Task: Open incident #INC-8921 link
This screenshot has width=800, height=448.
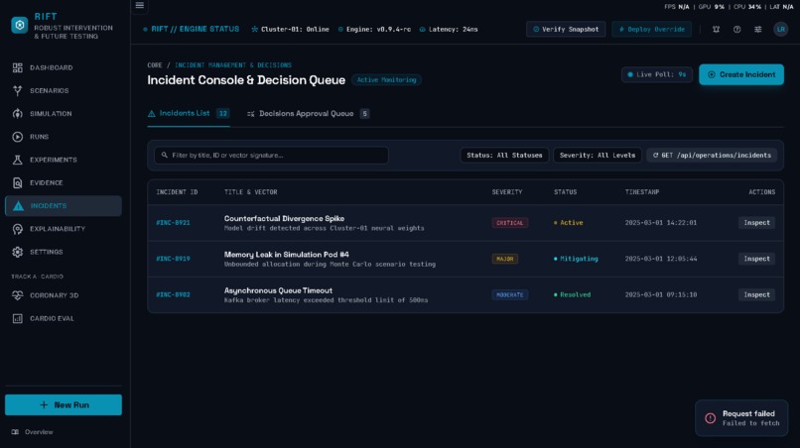Action: [x=173, y=223]
